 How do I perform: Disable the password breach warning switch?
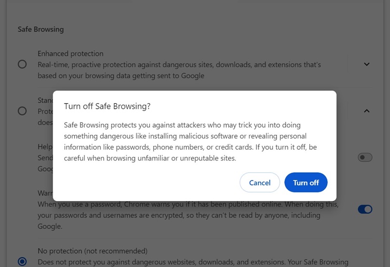(x=365, y=209)
